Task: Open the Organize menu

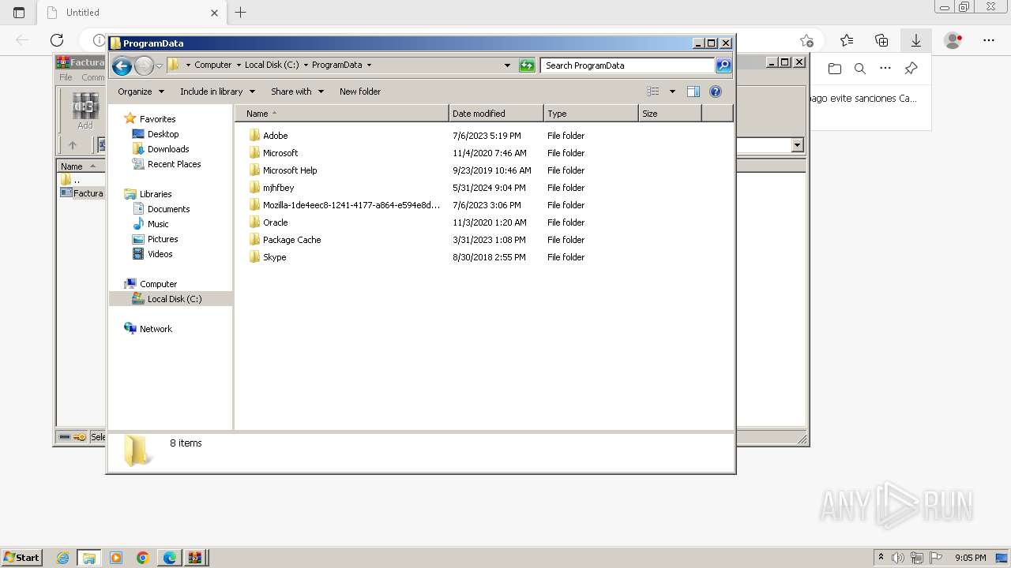Action: click(x=141, y=92)
